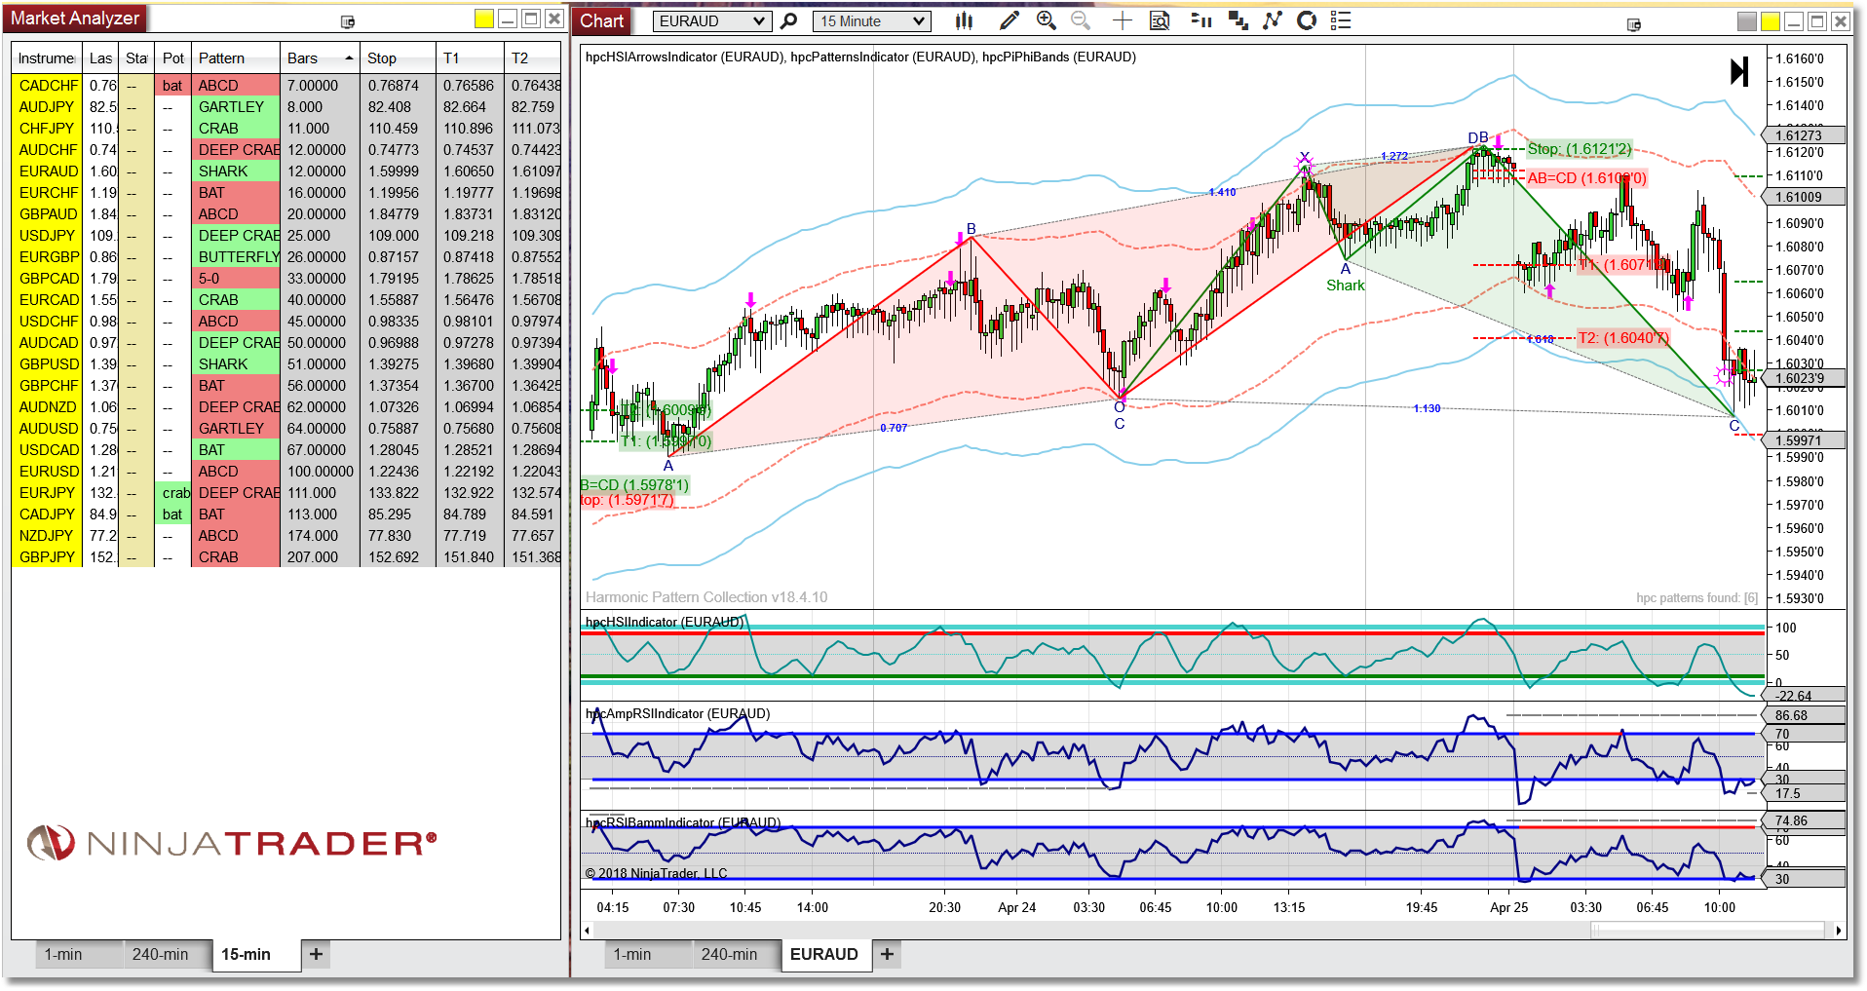Open chart Properties list icon

coord(1341,20)
